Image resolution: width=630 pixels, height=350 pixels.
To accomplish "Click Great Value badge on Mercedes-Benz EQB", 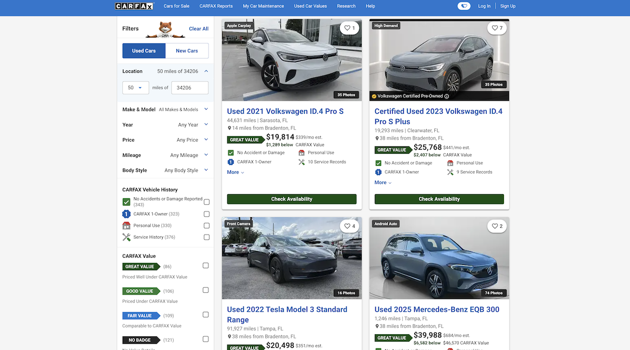I will pos(393,338).
